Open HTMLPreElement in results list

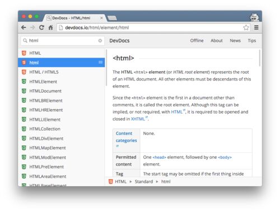click(x=61, y=167)
